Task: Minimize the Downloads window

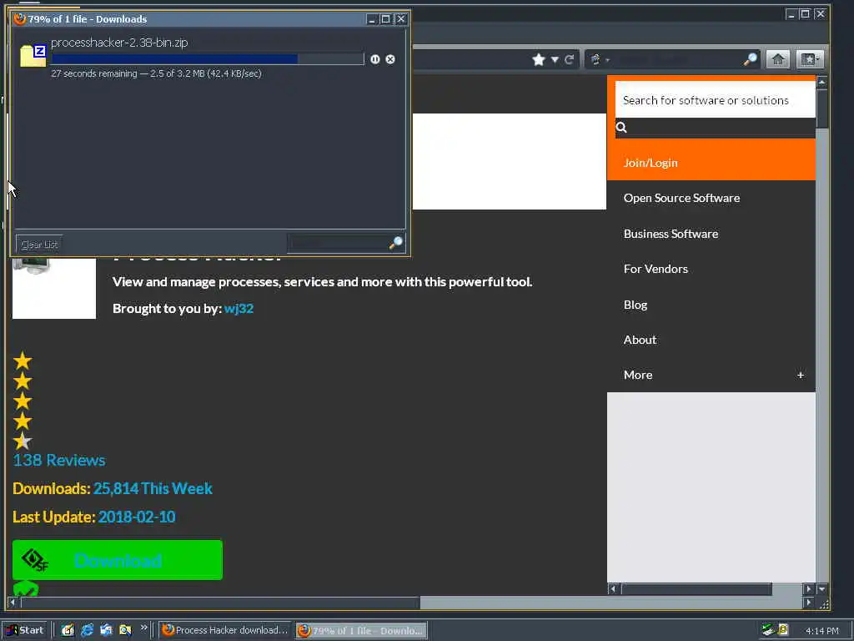Action: [371, 19]
